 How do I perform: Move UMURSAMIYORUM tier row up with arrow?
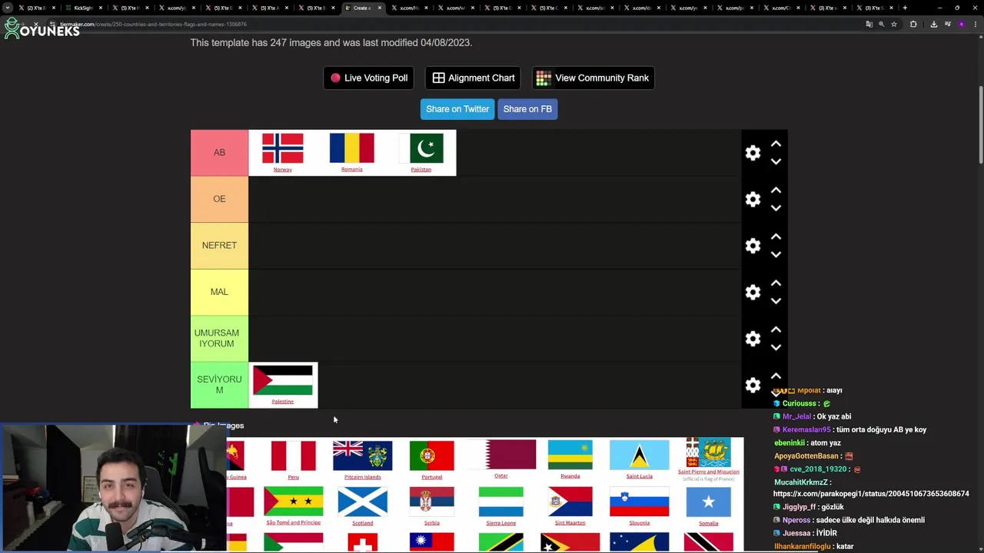click(x=776, y=329)
